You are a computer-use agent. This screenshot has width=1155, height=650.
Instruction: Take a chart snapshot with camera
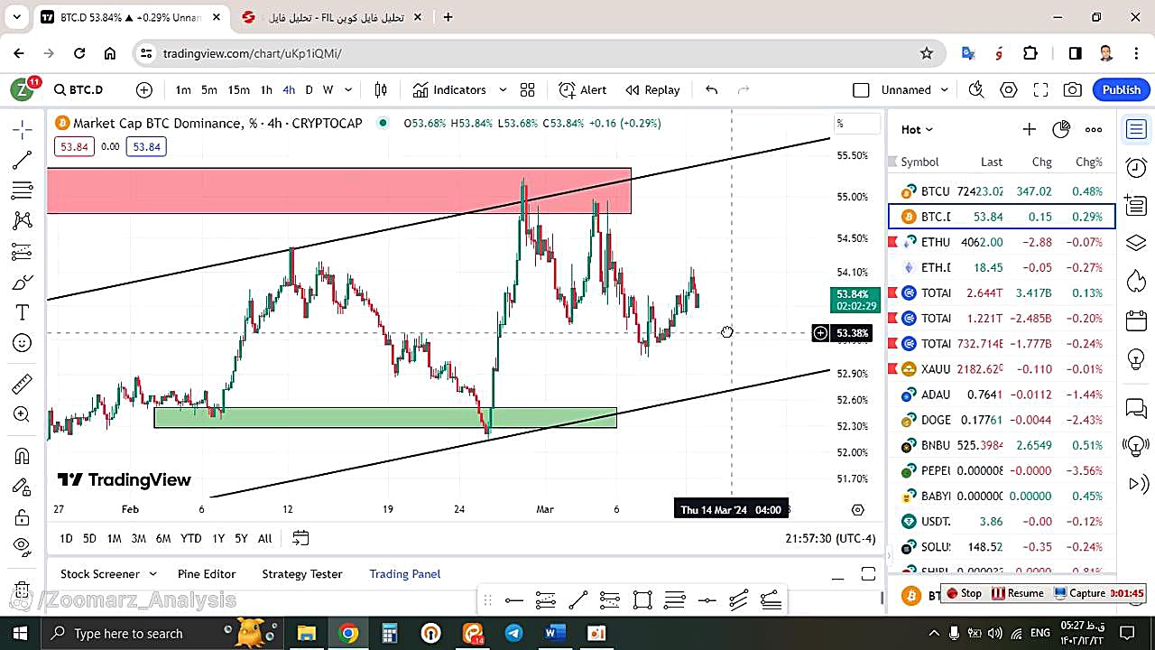(x=1073, y=89)
